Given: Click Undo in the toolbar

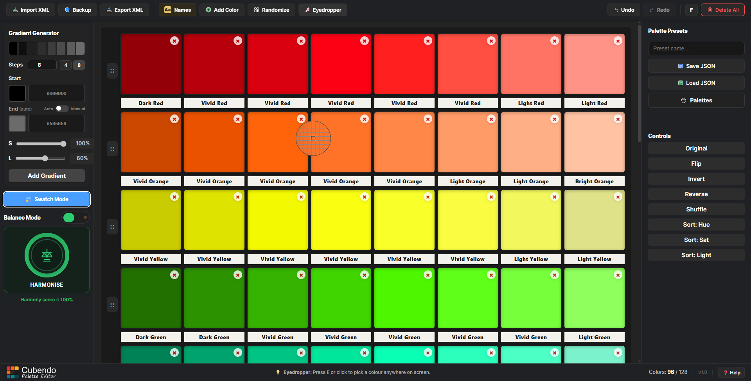Looking at the screenshot, I should (x=624, y=10).
